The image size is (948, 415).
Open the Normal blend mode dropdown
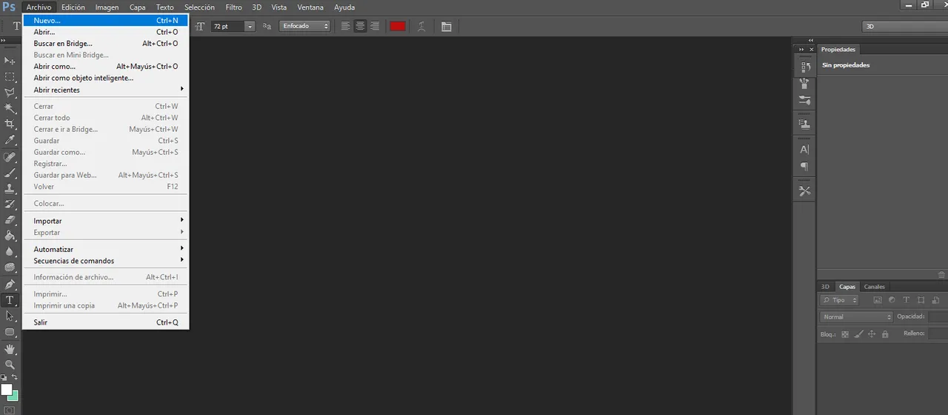pos(857,317)
